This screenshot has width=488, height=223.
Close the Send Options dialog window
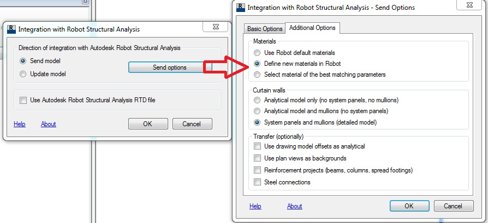click(x=469, y=5)
